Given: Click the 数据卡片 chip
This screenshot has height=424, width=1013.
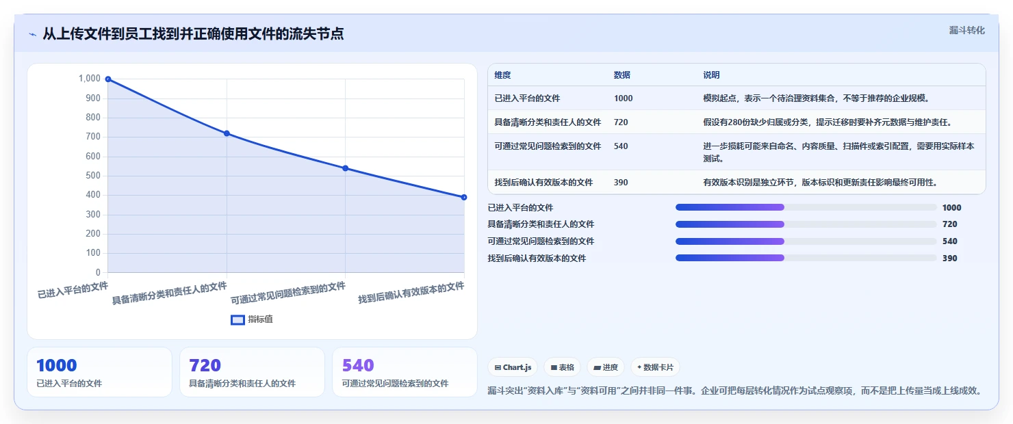Looking at the screenshot, I should [x=655, y=367].
